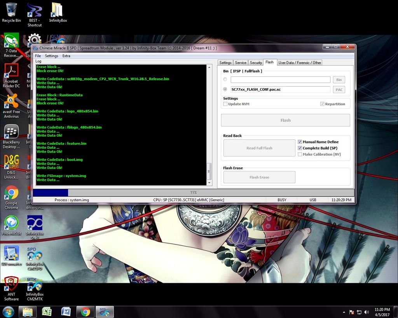Open Windows Explorer from the taskbar
This screenshot has height=318, width=398.
pos(28,312)
